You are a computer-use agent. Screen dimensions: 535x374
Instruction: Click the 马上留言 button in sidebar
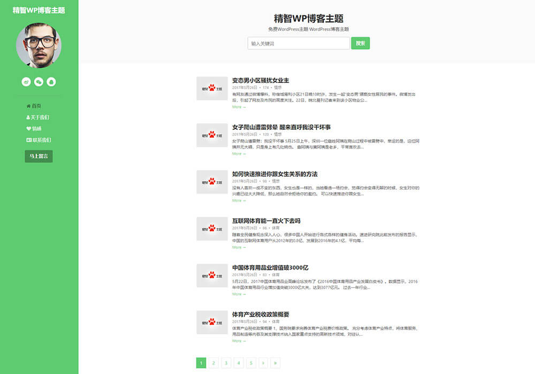coord(38,155)
